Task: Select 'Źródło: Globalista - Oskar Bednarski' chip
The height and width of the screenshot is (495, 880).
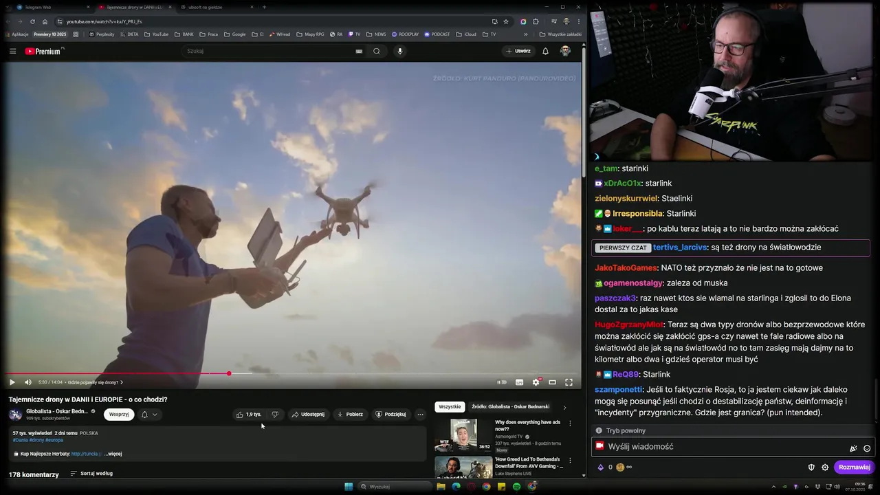Action: (x=510, y=407)
